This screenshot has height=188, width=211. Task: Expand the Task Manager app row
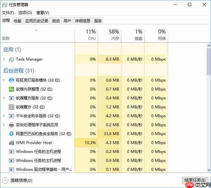[x=4, y=59]
